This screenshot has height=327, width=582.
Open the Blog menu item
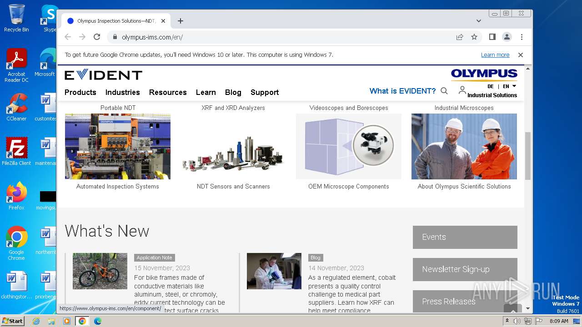click(233, 92)
